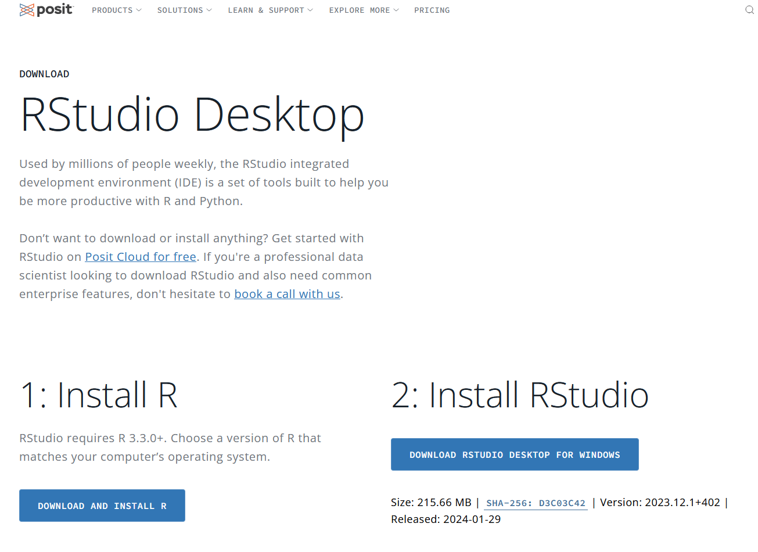Expand the LEARN & SUPPORT dropdown chevron
The height and width of the screenshot is (552, 758).
[x=311, y=10]
